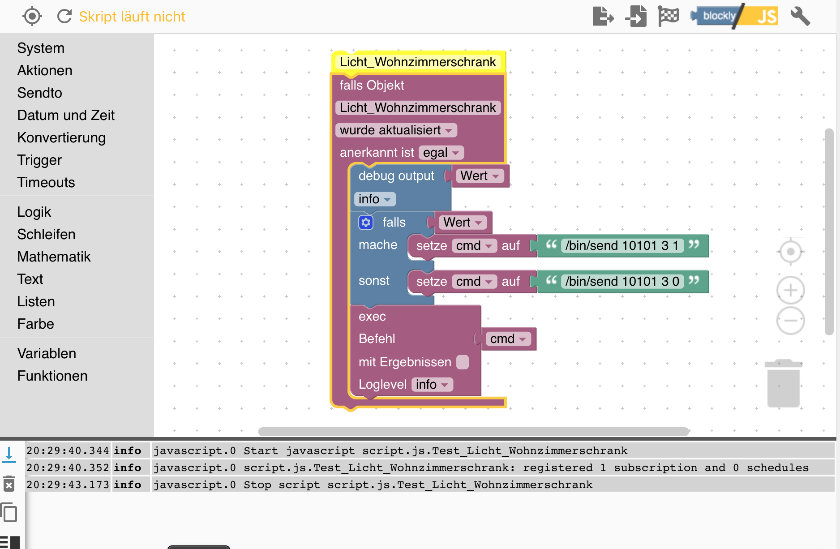Select the exec block label
Image resolution: width=840 pixels, height=549 pixels.
click(372, 317)
